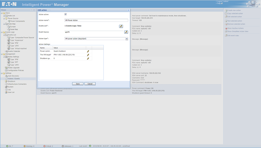Click the Show Inactive Actions link
This screenshot has width=261, height=148.
(235, 28)
